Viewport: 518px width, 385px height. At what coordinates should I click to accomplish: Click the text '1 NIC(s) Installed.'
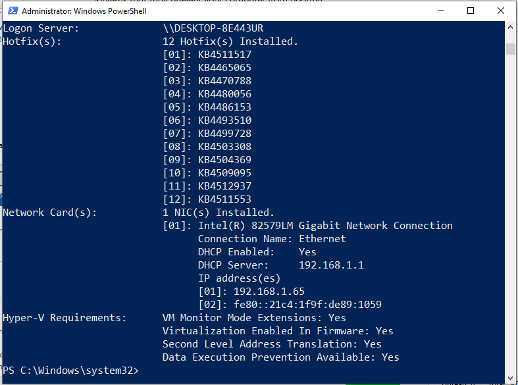pyautogui.click(x=219, y=213)
